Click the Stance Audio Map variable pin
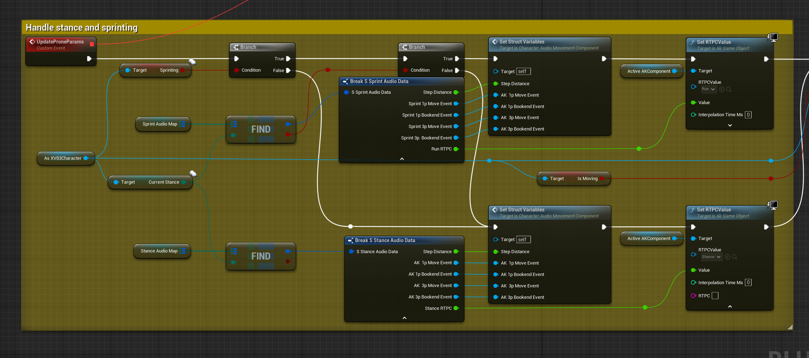The image size is (809, 358). [183, 251]
